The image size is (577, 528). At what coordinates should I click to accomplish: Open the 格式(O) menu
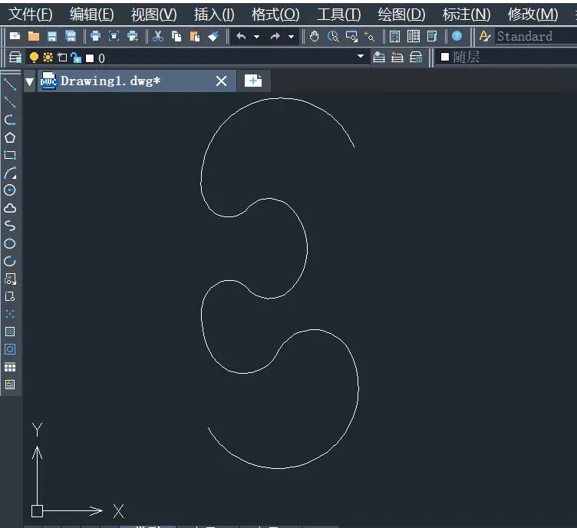pos(275,15)
